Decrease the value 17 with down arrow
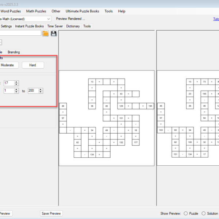219x219 pixels. pyautogui.click(x=16, y=85)
